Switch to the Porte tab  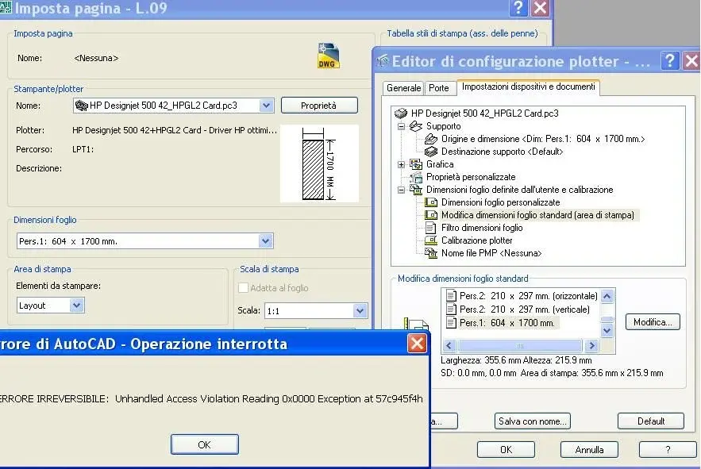click(x=438, y=88)
